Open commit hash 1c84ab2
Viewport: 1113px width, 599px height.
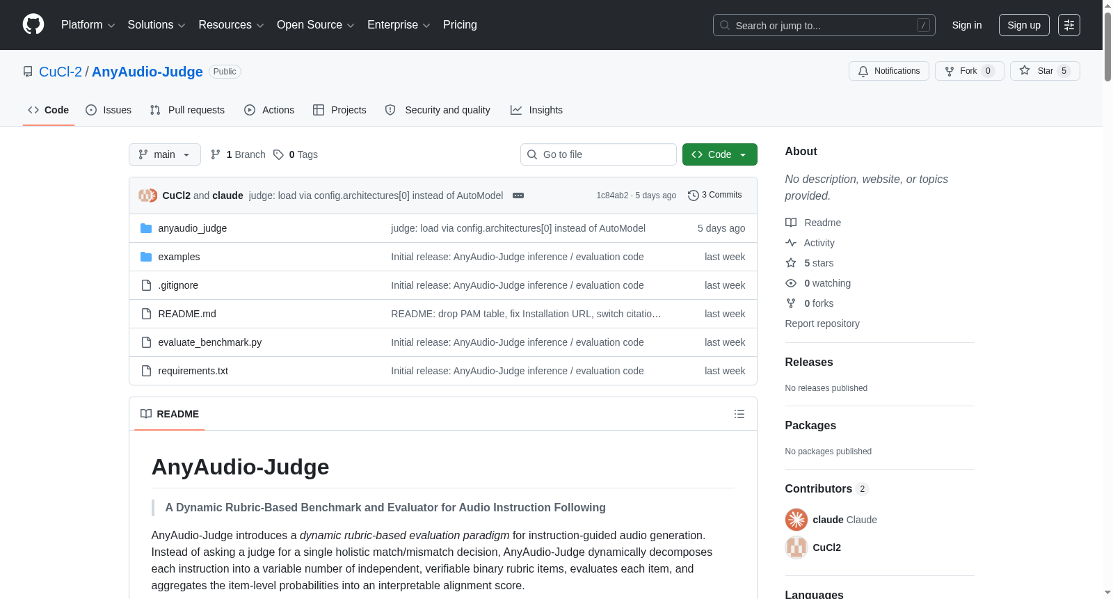(612, 195)
